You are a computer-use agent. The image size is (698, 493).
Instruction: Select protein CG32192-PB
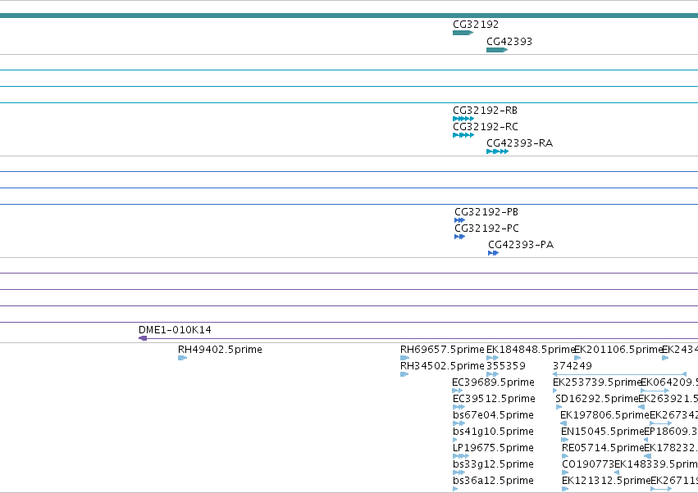click(x=486, y=212)
